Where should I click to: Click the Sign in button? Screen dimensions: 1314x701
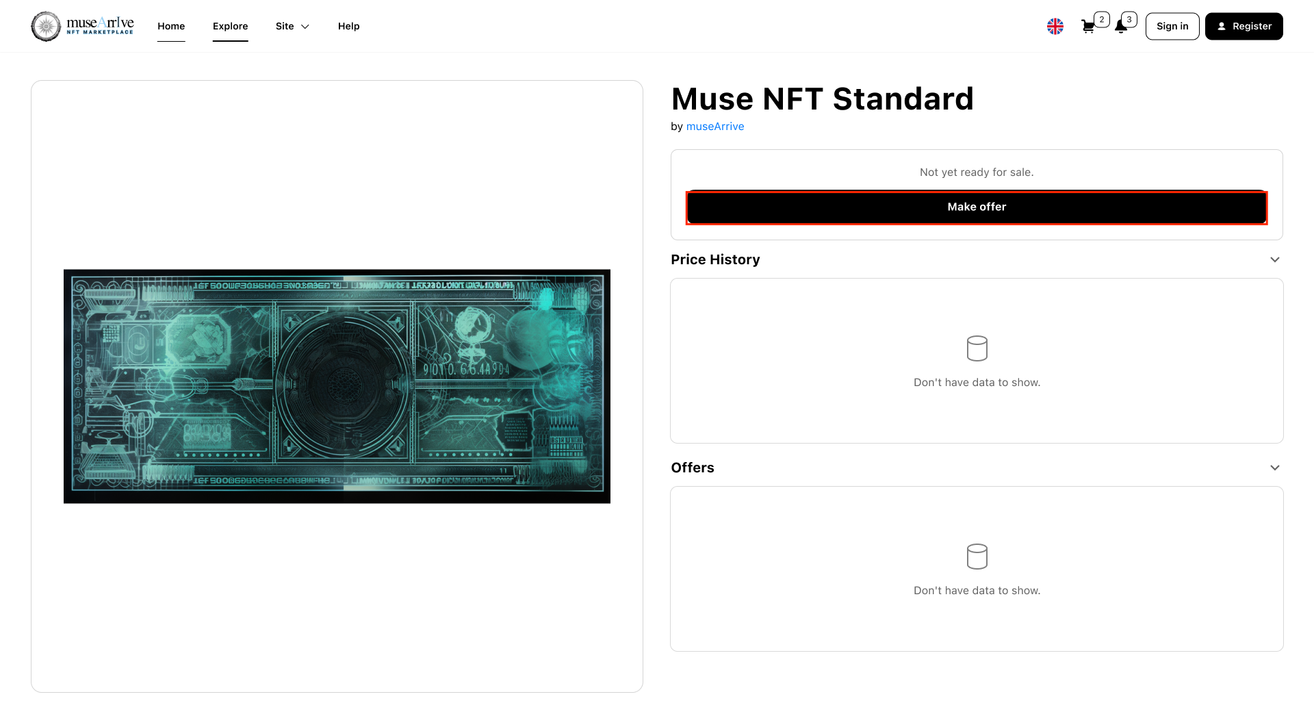pyautogui.click(x=1172, y=26)
